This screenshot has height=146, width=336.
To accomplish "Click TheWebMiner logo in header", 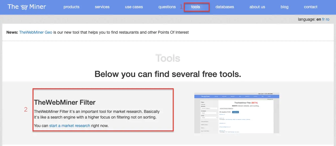I will (27, 7).
